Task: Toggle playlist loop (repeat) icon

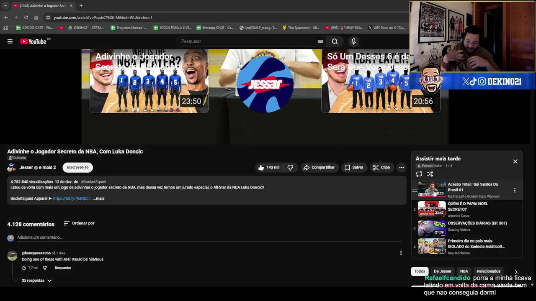Action: (419, 174)
